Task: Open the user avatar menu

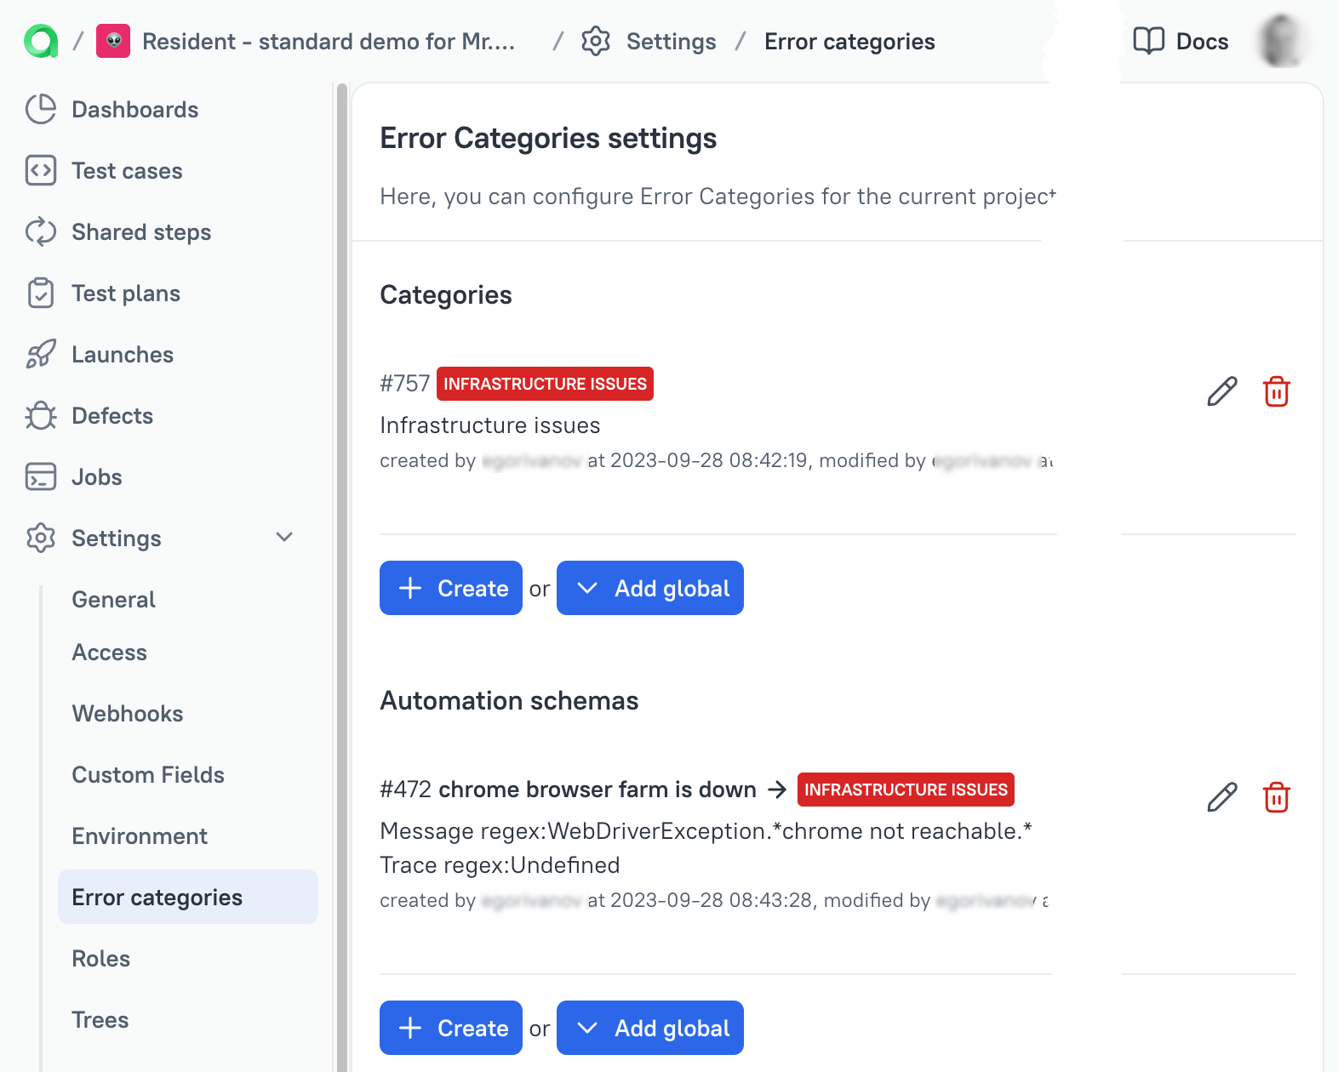Action: [1282, 41]
